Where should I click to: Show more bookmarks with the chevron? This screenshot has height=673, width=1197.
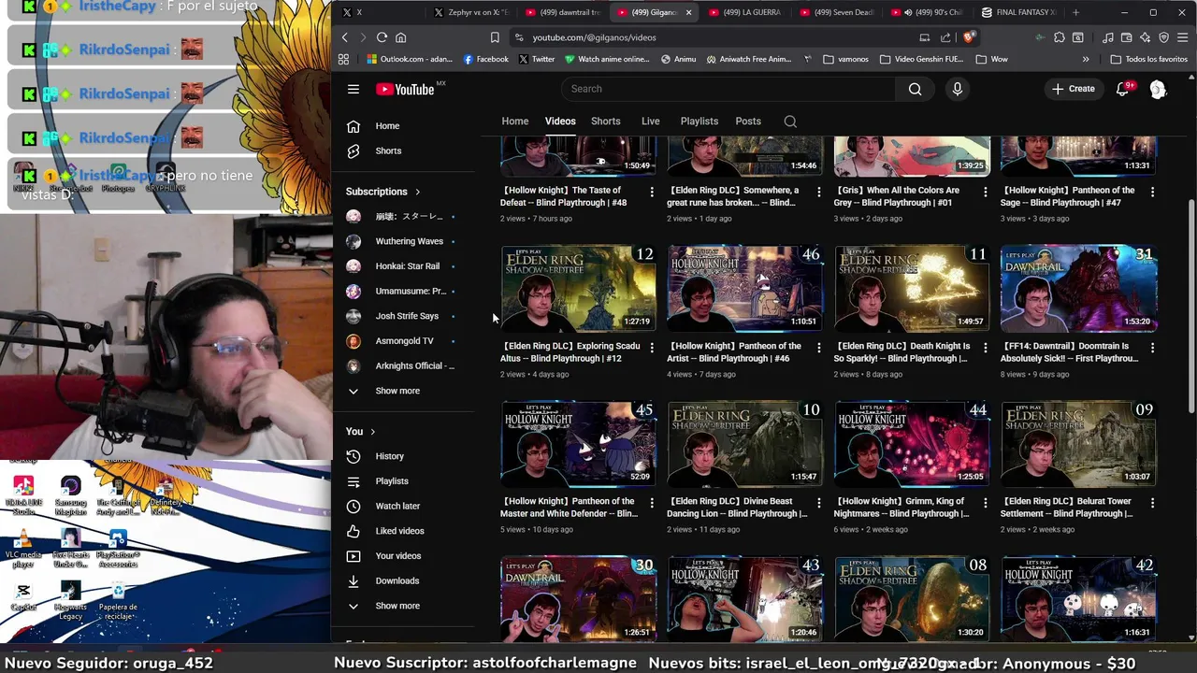pos(1086,59)
